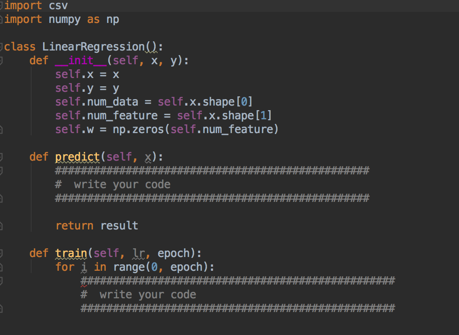The height and width of the screenshot is (335, 459).
Task: Place cursor on the 'np' import alias
Action: click(113, 20)
